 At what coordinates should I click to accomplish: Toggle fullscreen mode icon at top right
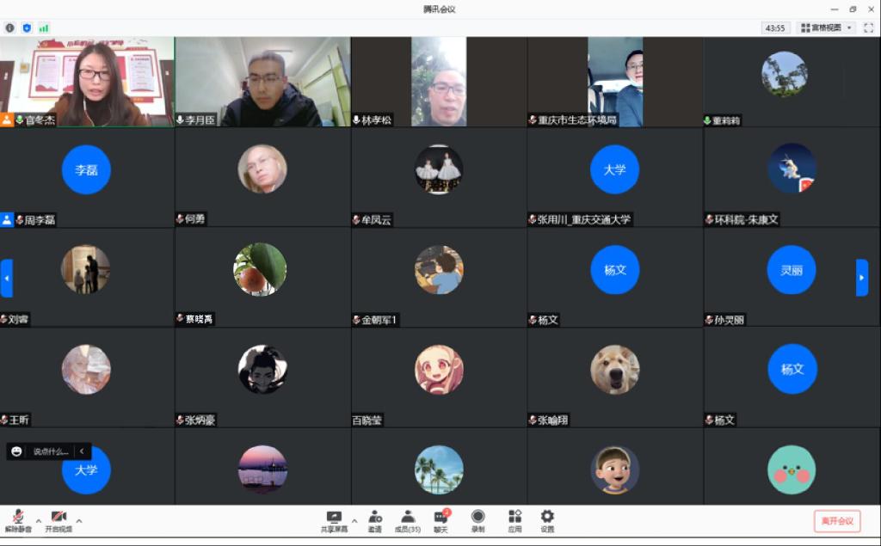[x=868, y=28]
